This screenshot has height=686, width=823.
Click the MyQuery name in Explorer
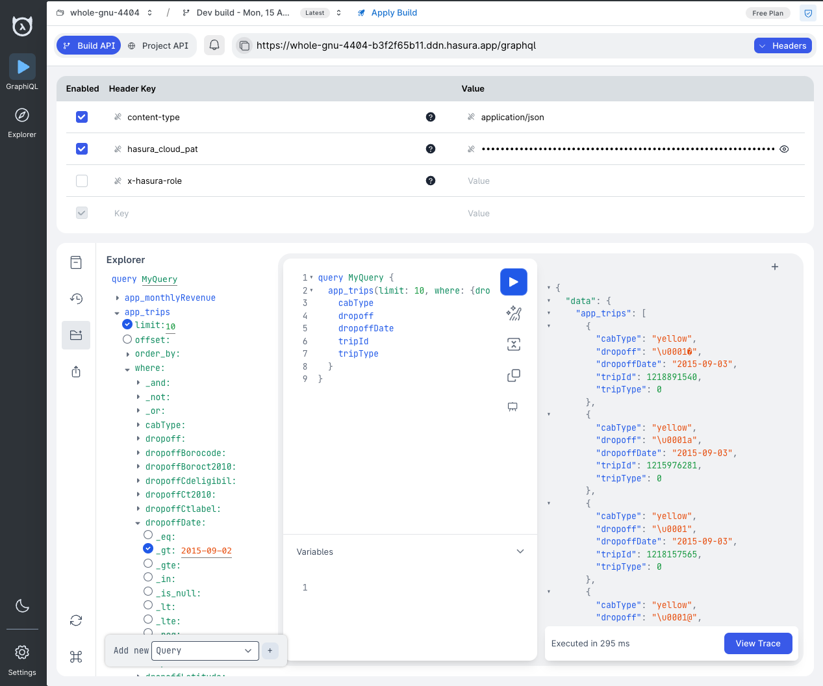tap(160, 279)
